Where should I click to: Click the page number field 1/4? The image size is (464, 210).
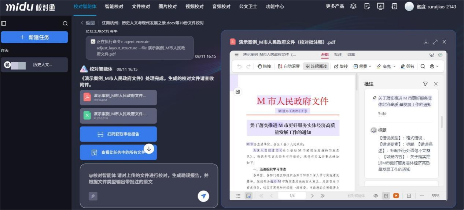pos(292,196)
